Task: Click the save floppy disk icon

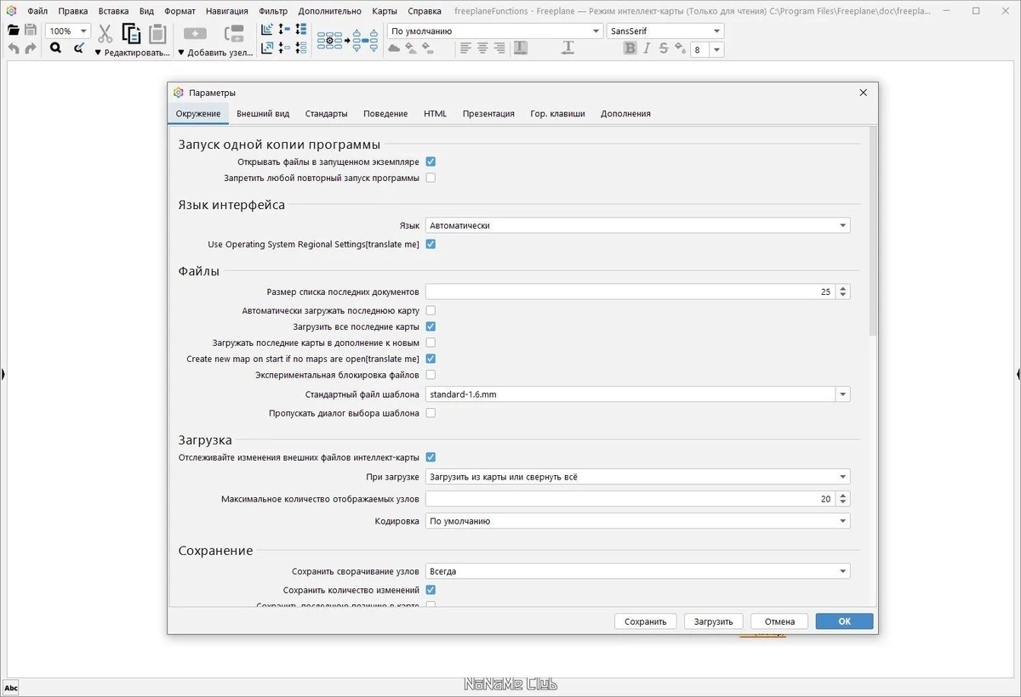Action: pyautogui.click(x=31, y=30)
